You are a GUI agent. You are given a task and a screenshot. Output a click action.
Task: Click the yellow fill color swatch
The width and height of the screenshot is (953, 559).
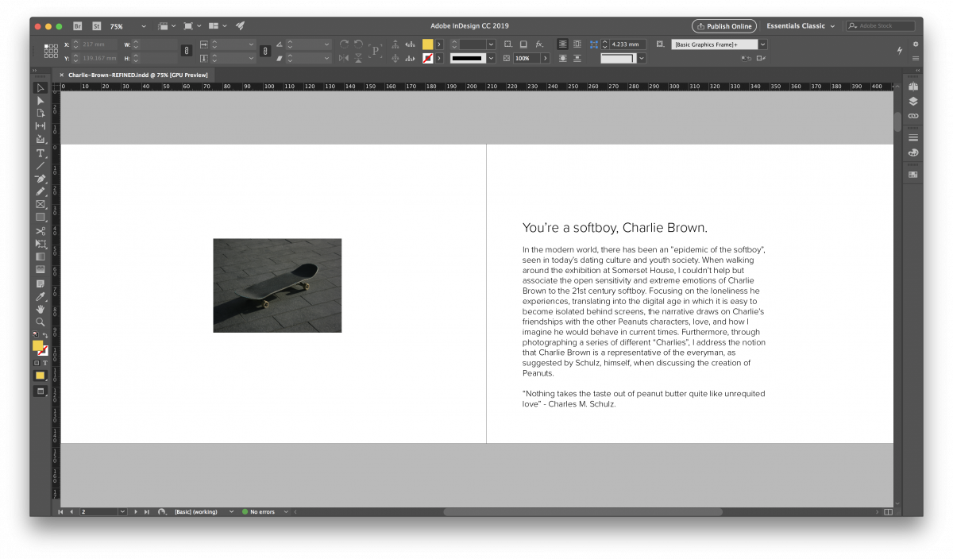37,345
